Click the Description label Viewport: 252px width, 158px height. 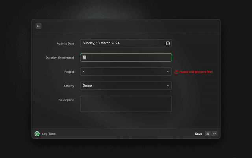[66, 100]
